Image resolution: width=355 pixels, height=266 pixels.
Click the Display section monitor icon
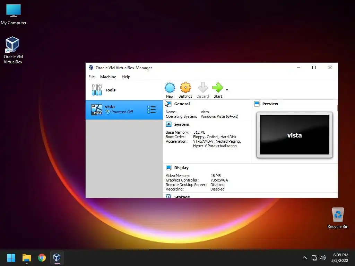click(x=169, y=167)
